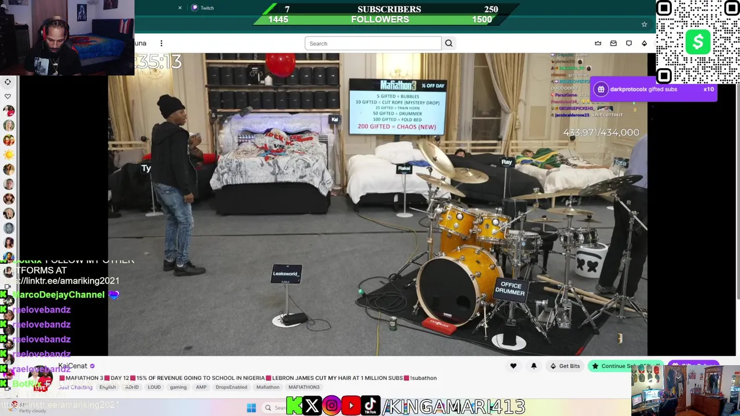Click the Get Bits button
Screen dimensions: 740x416
565,366
